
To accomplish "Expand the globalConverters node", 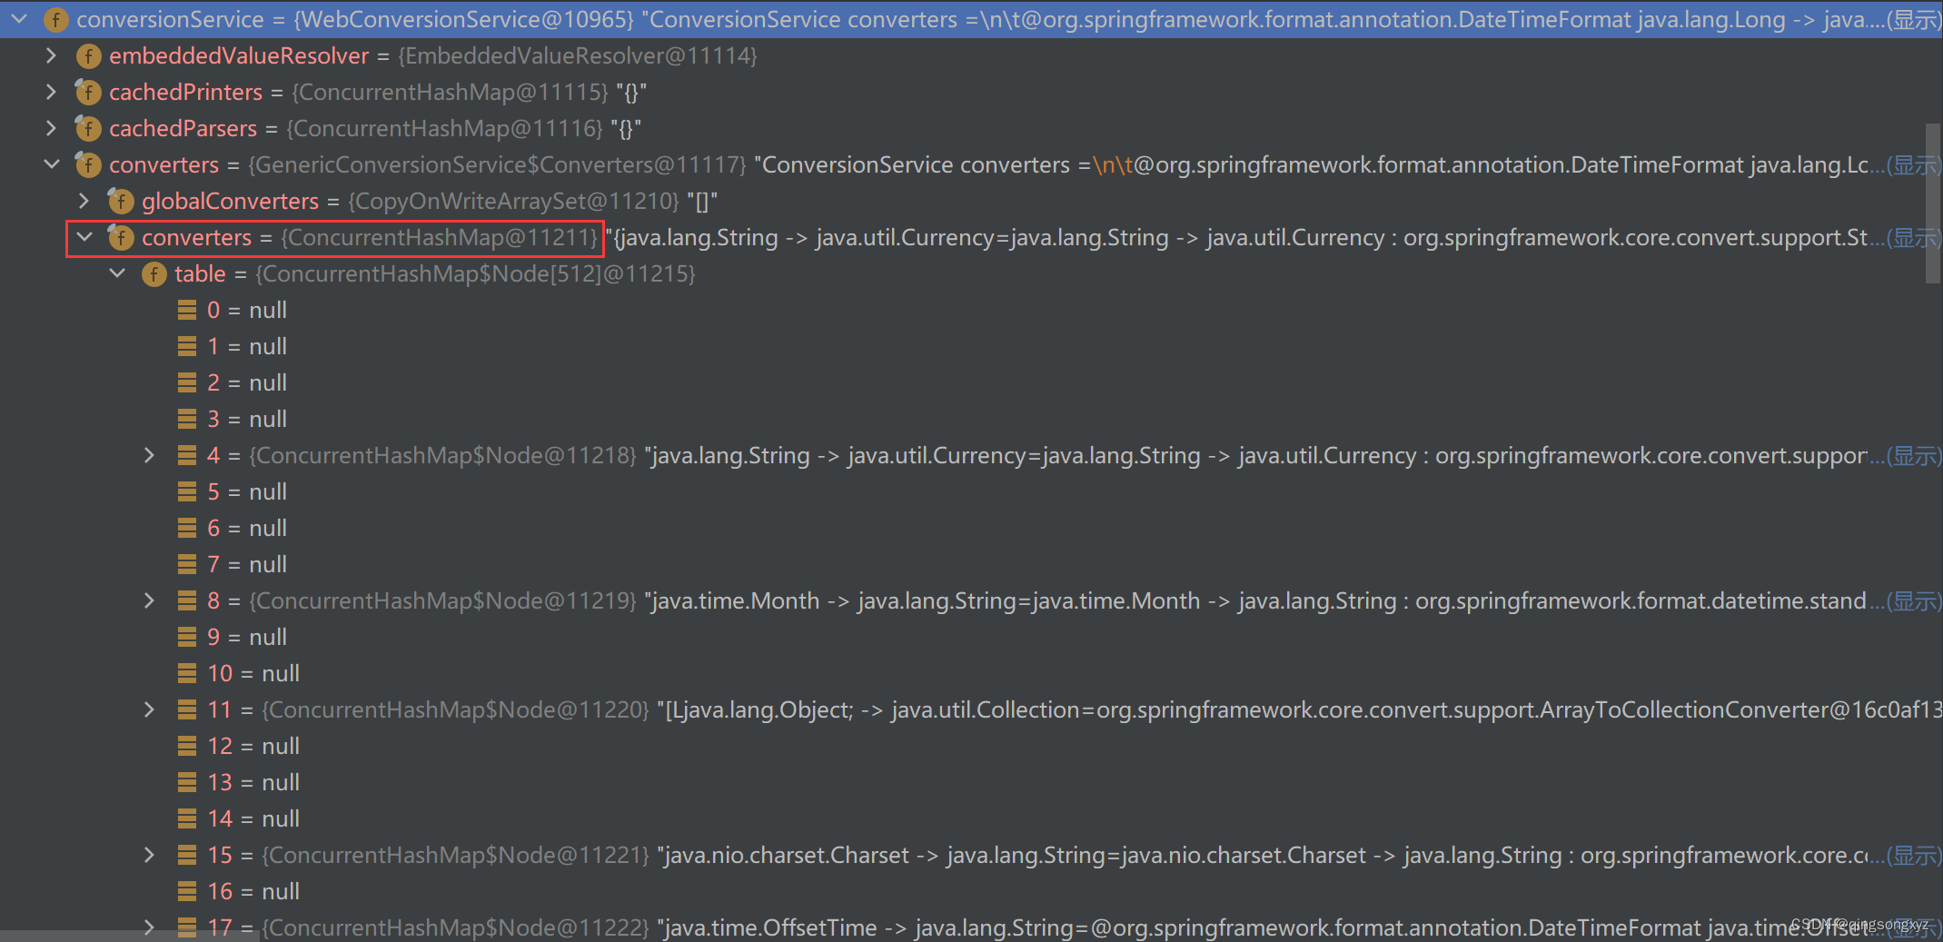I will tap(84, 201).
